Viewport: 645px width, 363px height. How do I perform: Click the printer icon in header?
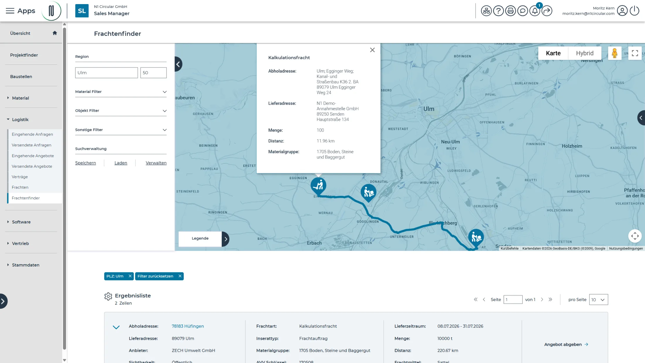pos(510,11)
